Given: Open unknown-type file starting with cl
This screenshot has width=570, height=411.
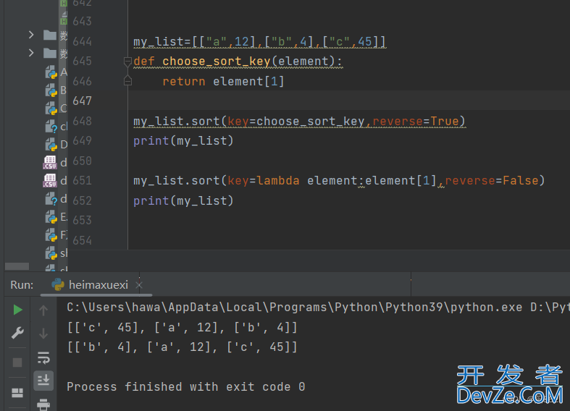Looking at the screenshot, I should [56, 127].
